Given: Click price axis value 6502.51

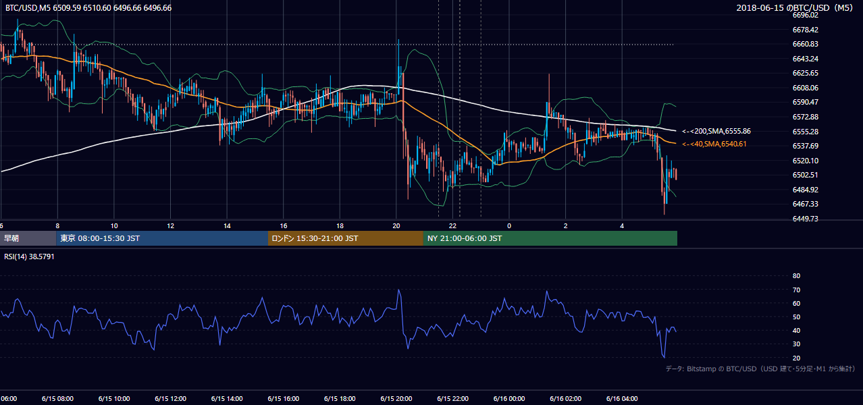Looking at the screenshot, I should tap(806, 175).
